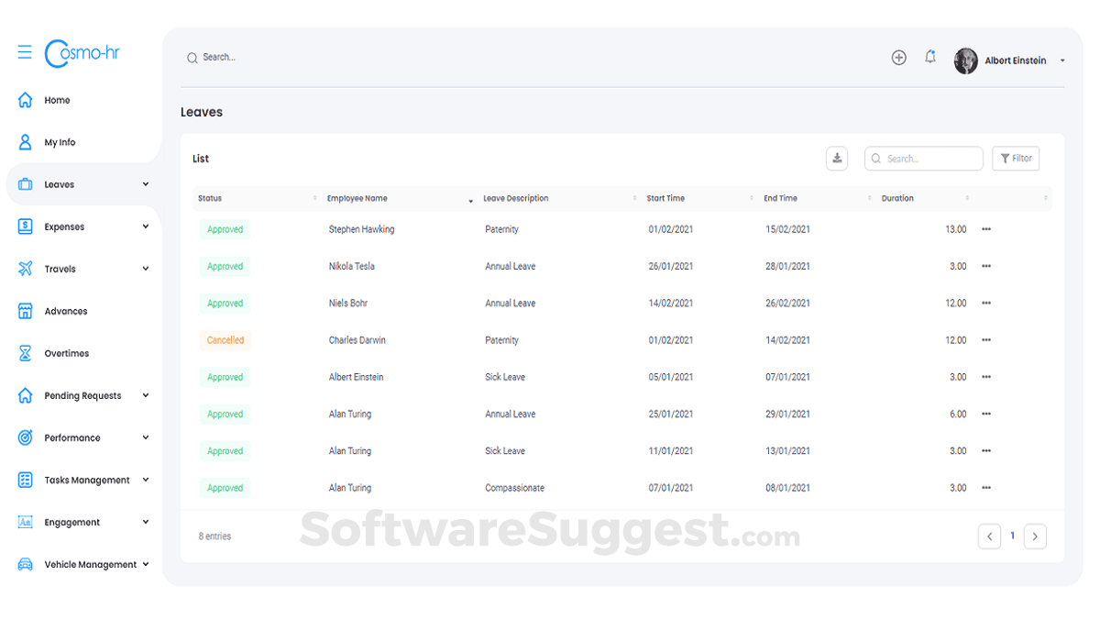Click the Overtimes hourglass icon
This screenshot has height=619, width=1100.
point(26,353)
